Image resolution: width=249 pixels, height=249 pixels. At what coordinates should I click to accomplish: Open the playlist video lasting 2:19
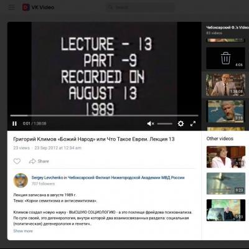pos(225,111)
